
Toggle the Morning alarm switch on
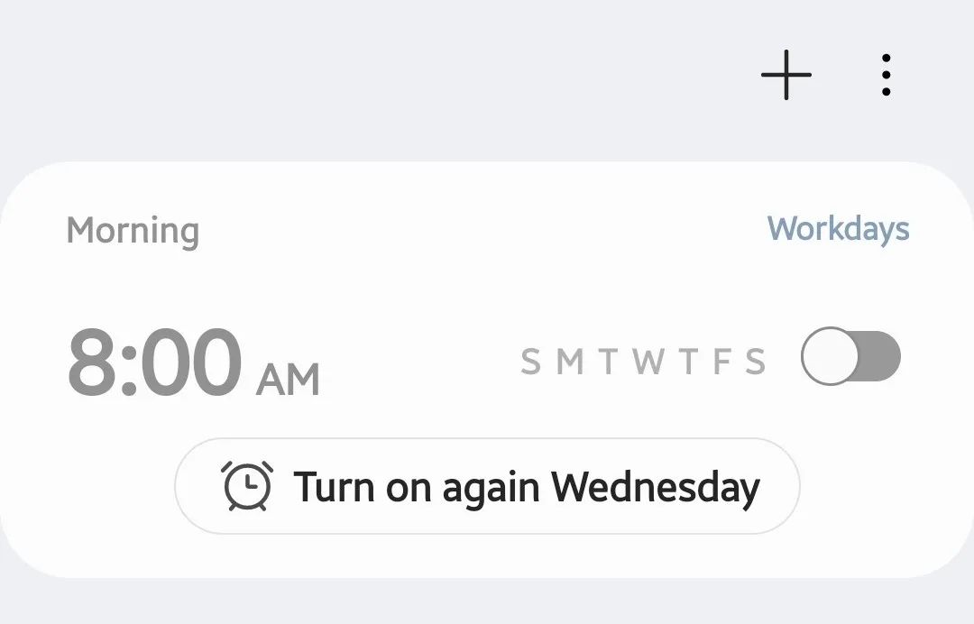tap(850, 356)
